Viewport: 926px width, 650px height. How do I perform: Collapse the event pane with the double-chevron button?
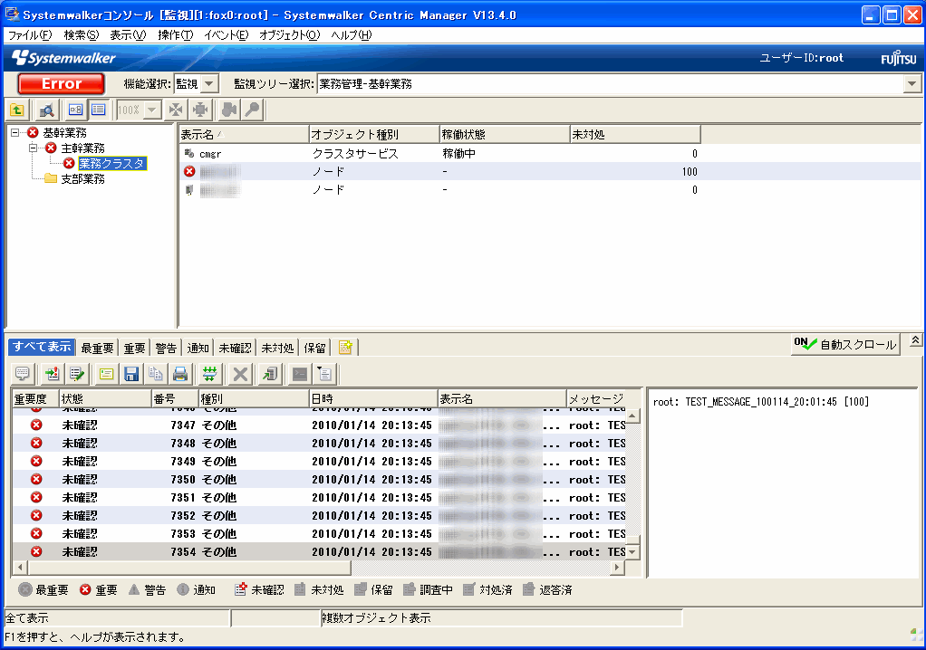(x=915, y=341)
